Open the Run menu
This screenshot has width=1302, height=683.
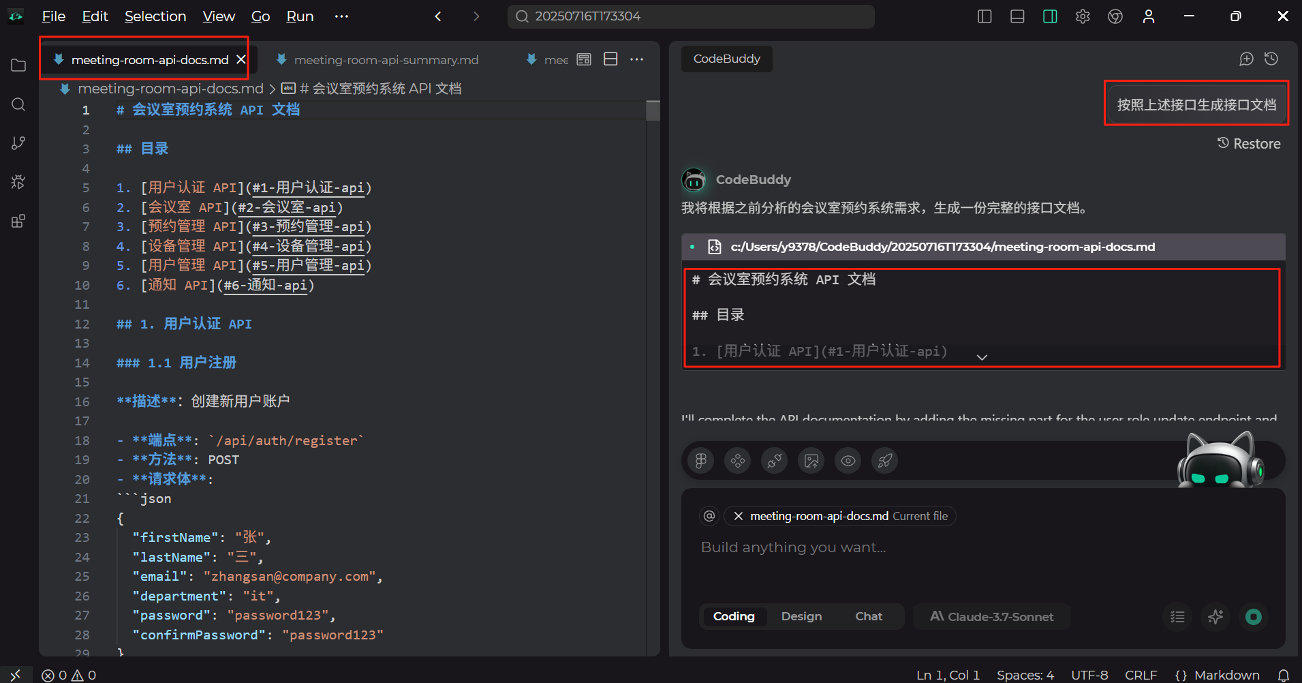tap(300, 16)
